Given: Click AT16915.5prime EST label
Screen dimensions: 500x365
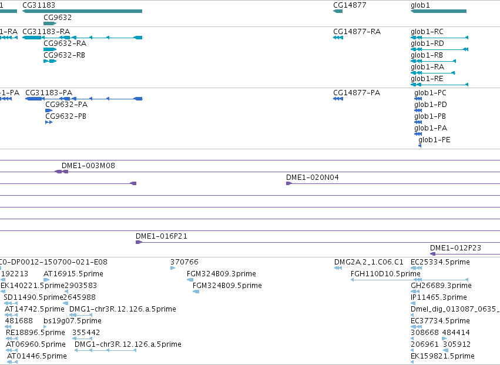Looking at the screenshot, I should click(x=73, y=274).
